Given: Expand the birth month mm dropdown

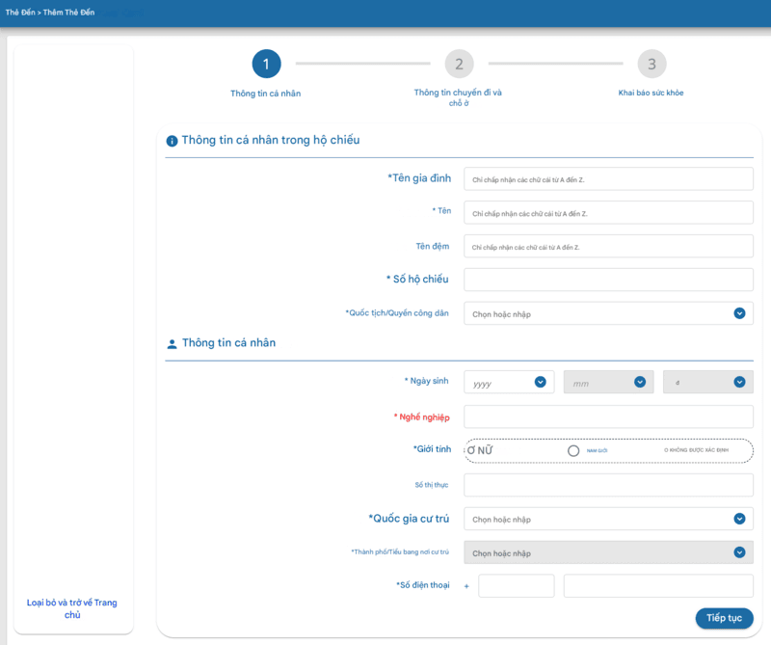Looking at the screenshot, I should click(x=609, y=383).
